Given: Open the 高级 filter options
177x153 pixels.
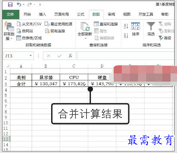Looking at the screenshot, I should [165, 38].
